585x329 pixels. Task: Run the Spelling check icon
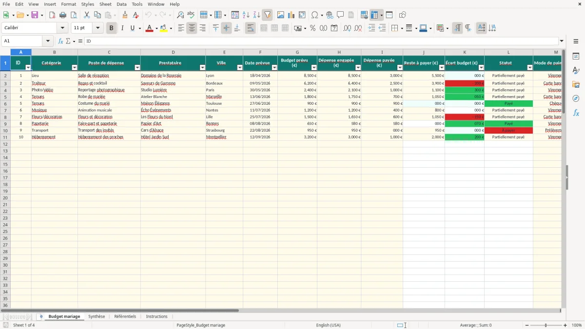pyautogui.click(x=191, y=15)
